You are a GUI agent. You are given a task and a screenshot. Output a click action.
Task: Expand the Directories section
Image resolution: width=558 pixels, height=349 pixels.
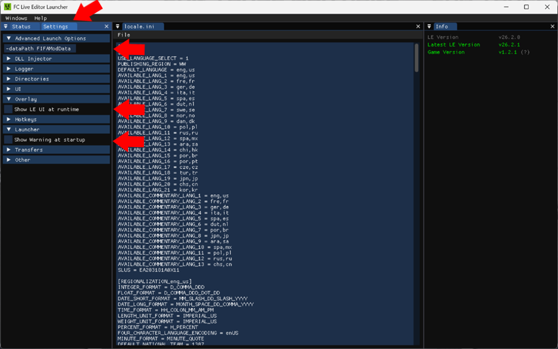pyautogui.click(x=9, y=79)
